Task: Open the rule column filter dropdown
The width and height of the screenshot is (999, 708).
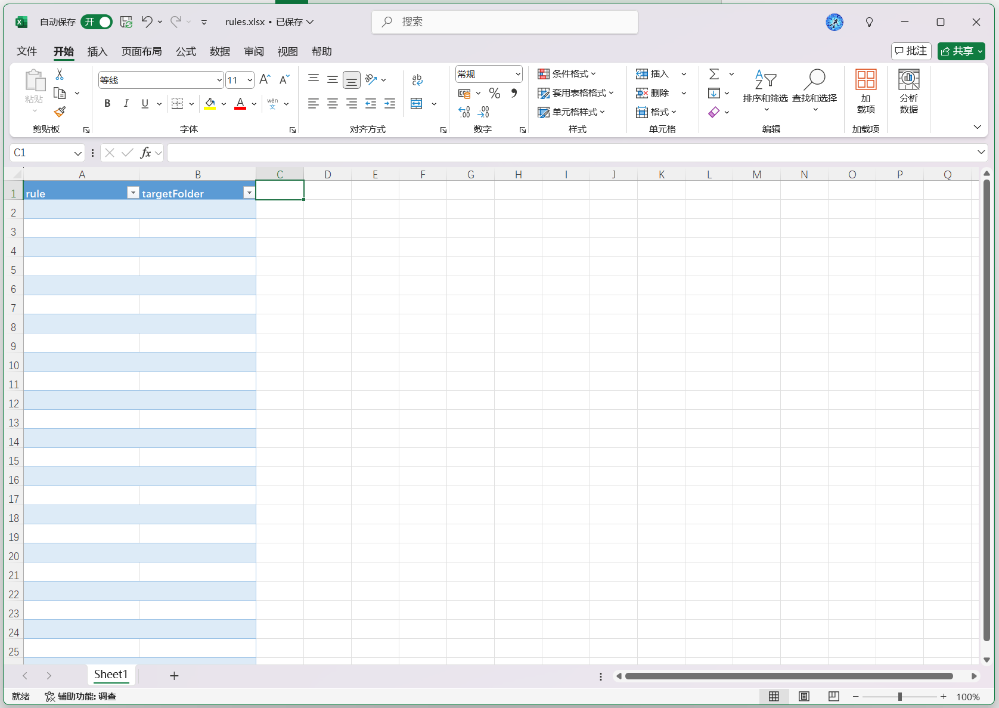Action: tap(133, 193)
